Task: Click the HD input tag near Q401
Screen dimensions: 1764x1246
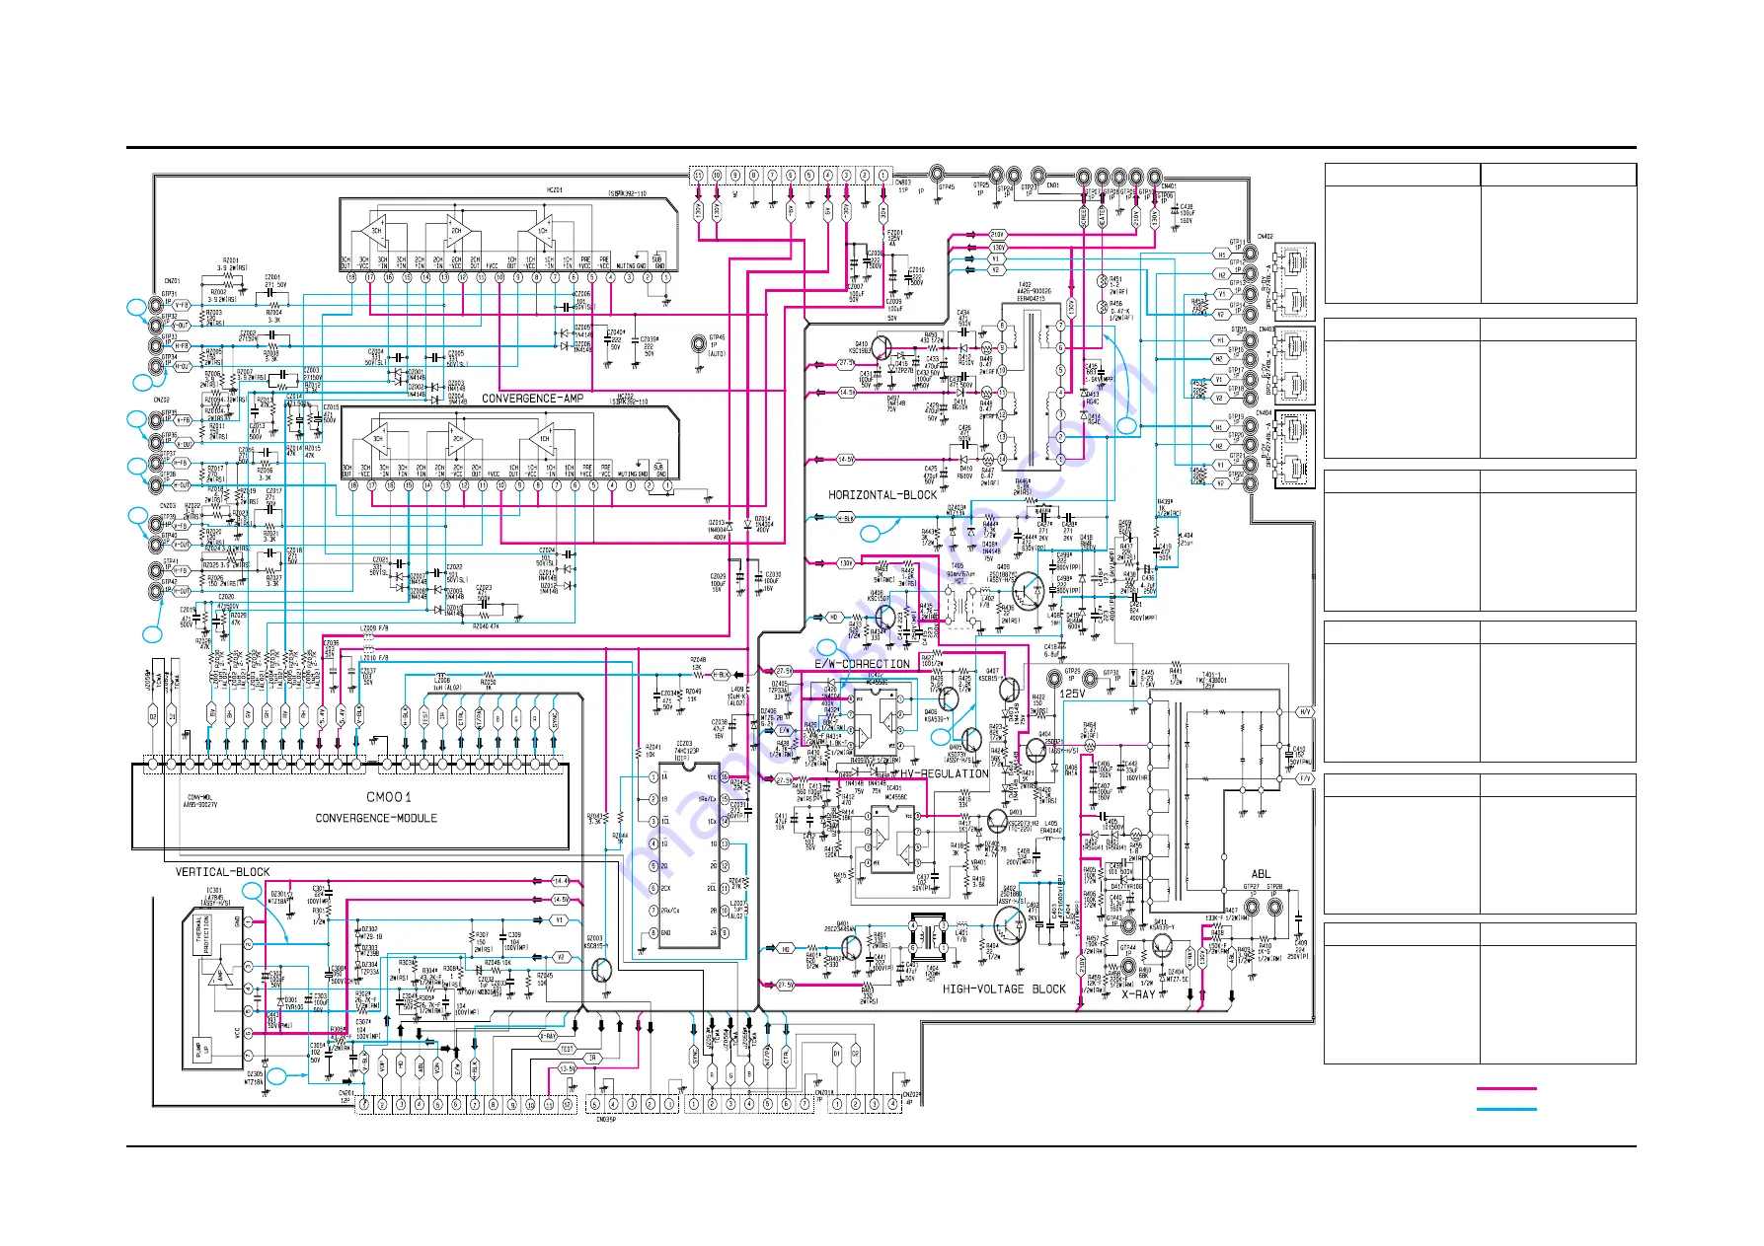Action: pyautogui.click(x=786, y=949)
